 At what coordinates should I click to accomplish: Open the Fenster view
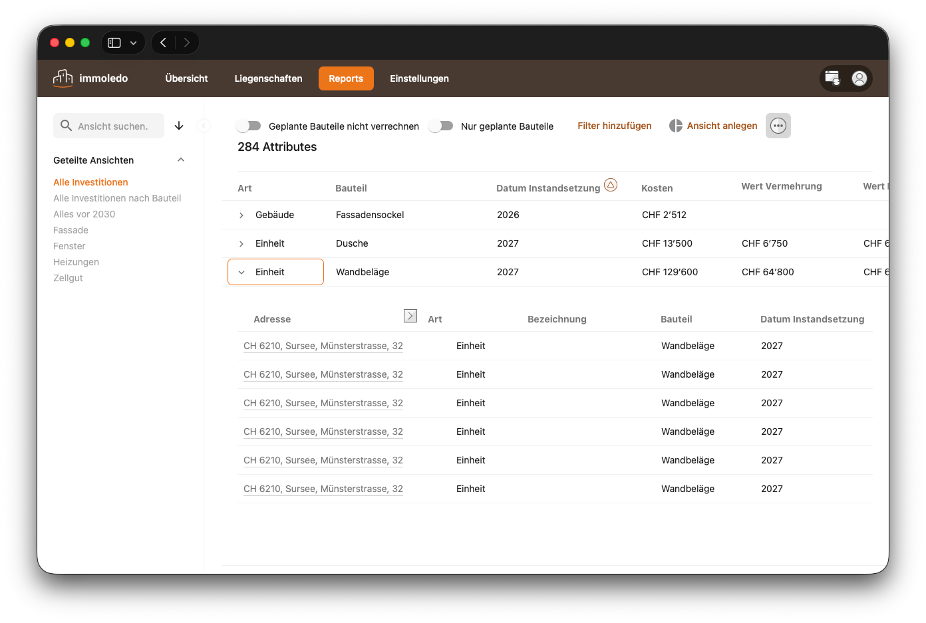(69, 246)
